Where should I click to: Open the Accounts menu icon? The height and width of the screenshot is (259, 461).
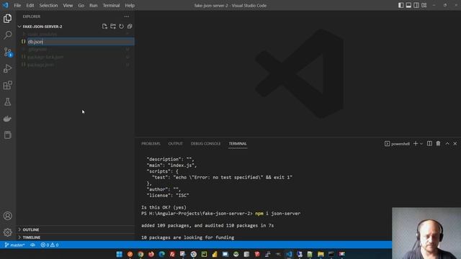[x=8, y=216]
